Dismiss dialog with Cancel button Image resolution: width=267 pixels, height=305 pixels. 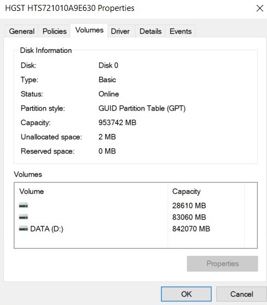pos(242,294)
